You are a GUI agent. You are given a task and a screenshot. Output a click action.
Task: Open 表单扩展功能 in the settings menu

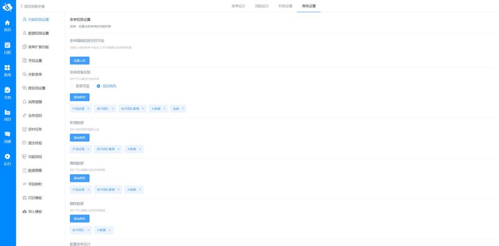[36, 47]
